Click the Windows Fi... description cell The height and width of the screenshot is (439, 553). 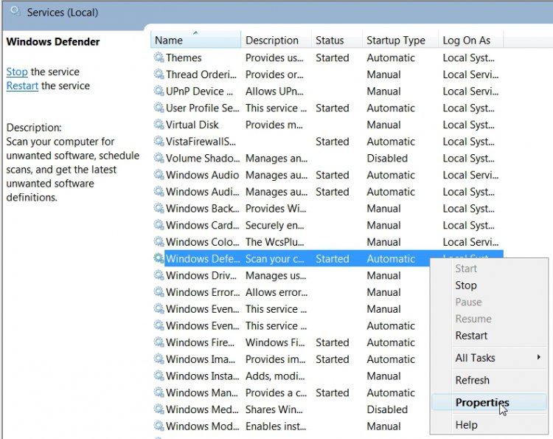click(275, 342)
